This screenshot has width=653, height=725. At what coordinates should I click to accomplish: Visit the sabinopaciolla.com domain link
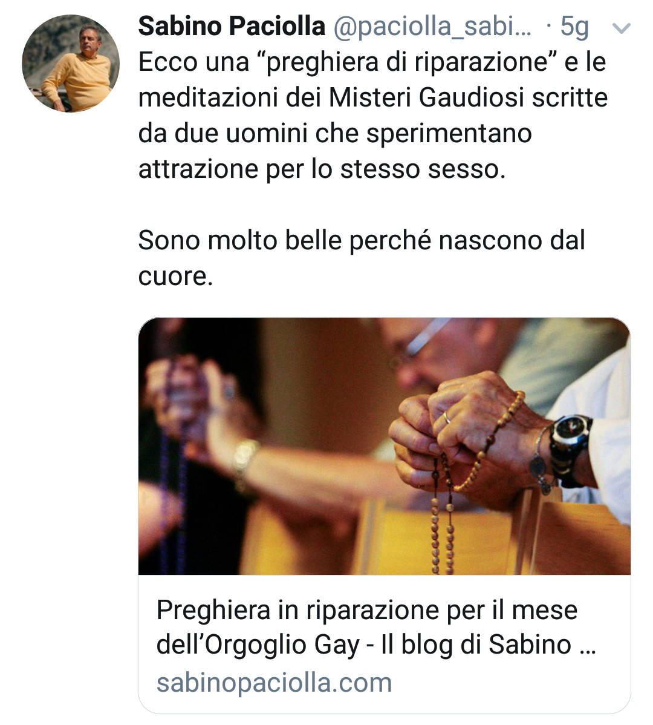274,683
